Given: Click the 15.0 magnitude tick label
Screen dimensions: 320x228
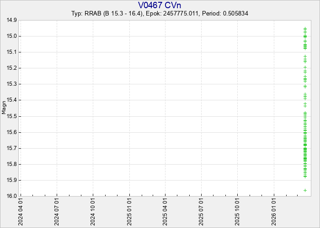Looking at the screenshot, I should tap(11, 36).
